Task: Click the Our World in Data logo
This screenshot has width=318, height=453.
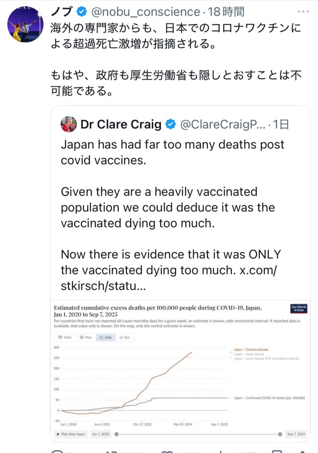Action: [298, 309]
